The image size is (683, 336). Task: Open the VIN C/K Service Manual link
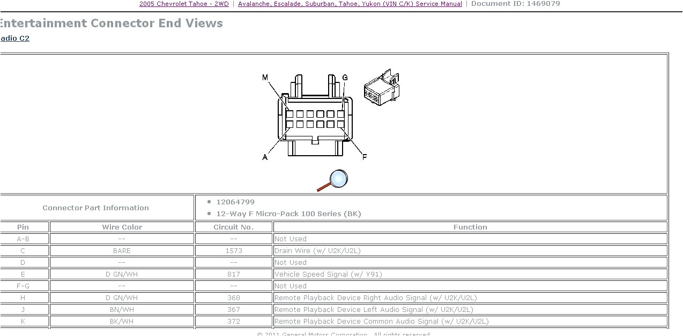tap(350, 4)
